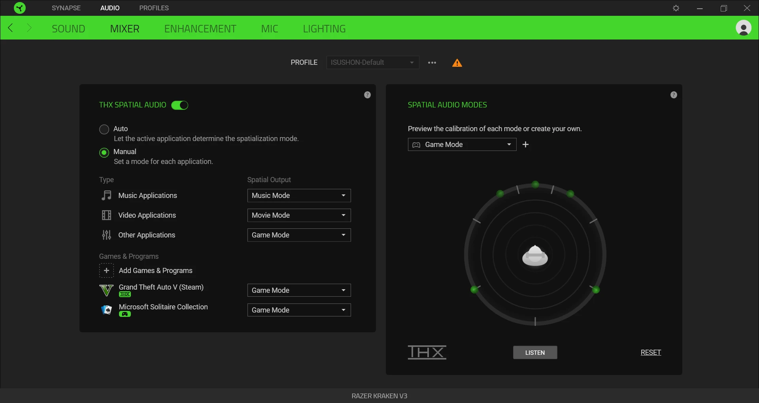Click the Razer Synapse logo icon
The image size is (759, 403).
[x=19, y=8]
